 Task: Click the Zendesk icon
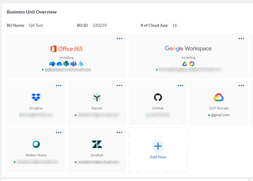(97, 144)
